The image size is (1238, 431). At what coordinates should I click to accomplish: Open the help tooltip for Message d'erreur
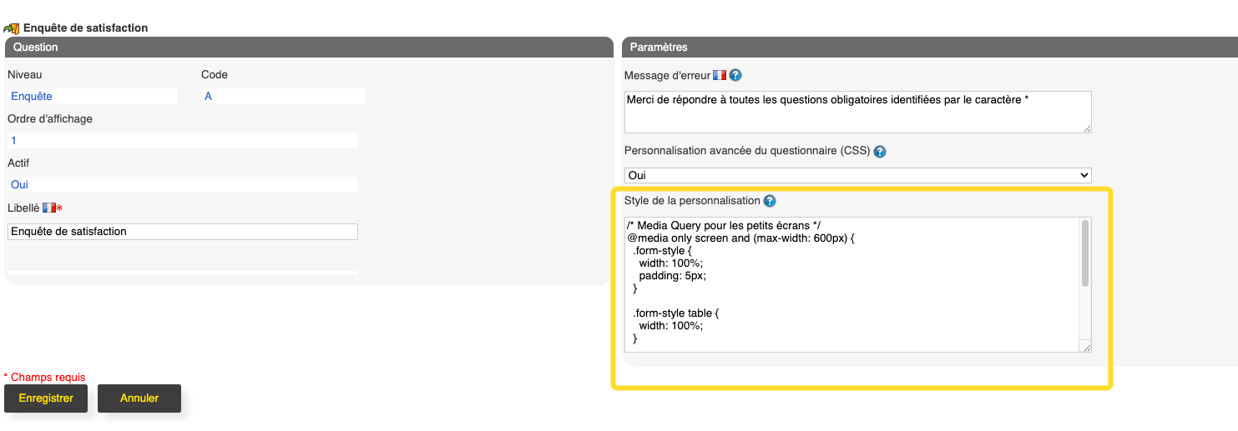coord(735,75)
